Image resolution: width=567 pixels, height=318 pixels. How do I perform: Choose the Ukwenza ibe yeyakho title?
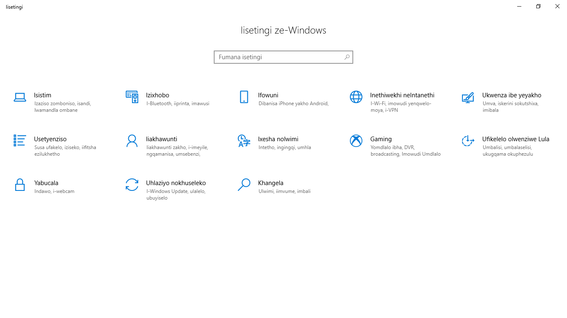pyautogui.click(x=512, y=95)
